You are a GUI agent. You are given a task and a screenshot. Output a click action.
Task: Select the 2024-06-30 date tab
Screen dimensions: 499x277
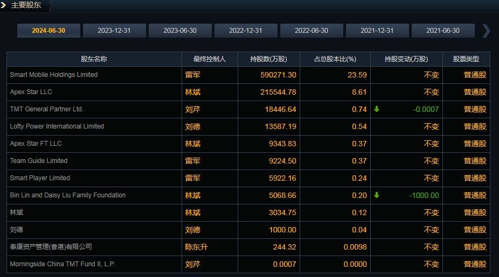(x=48, y=31)
